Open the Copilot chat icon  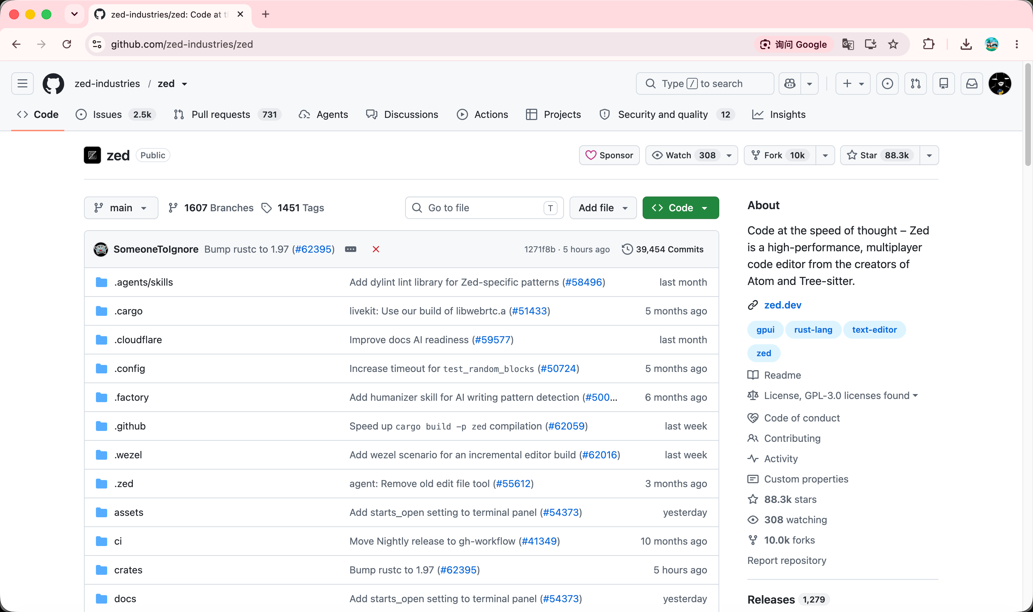[x=790, y=84]
